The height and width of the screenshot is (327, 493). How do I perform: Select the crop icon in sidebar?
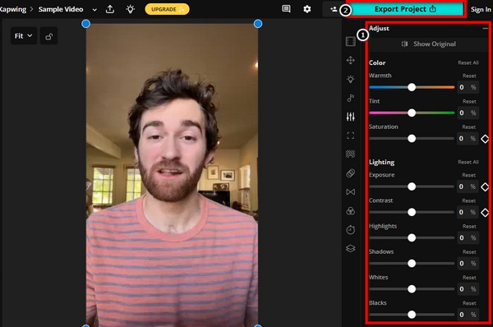coord(351,136)
